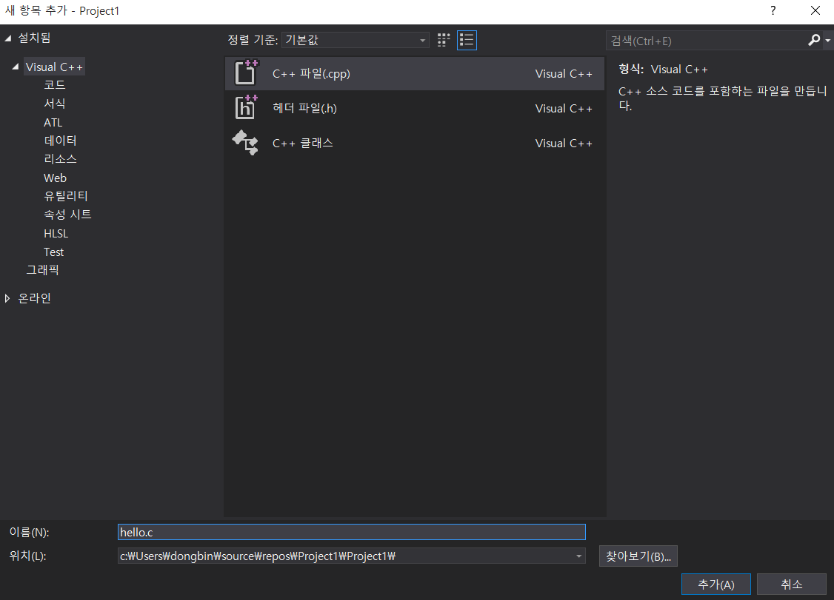Select the Web category
Viewport: 834px width, 600px height.
[x=55, y=178]
